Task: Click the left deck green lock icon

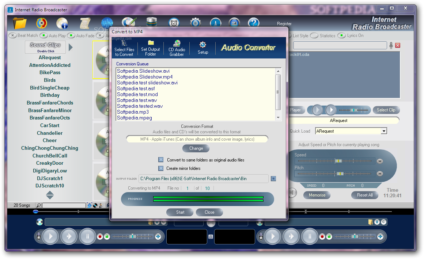Action: coord(107,237)
